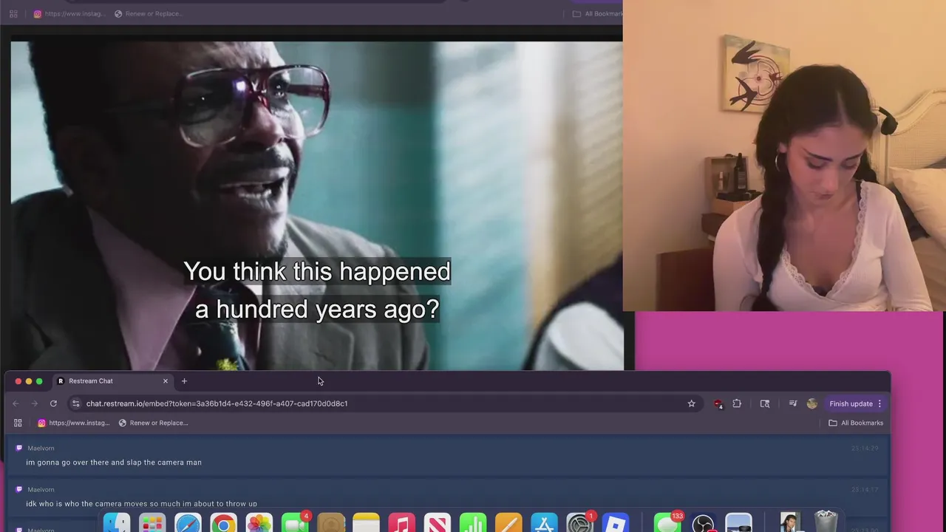Click the webcam feed overlay
Image resolution: width=946 pixels, height=532 pixels.
coord(784,155)
